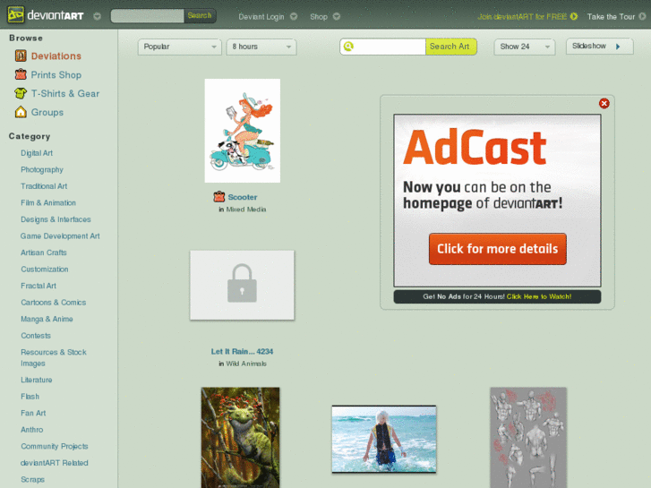The height and width of the screenshot is (488, 651).
Task: Open the Deviant Login menu
Action: pos(261,17)
